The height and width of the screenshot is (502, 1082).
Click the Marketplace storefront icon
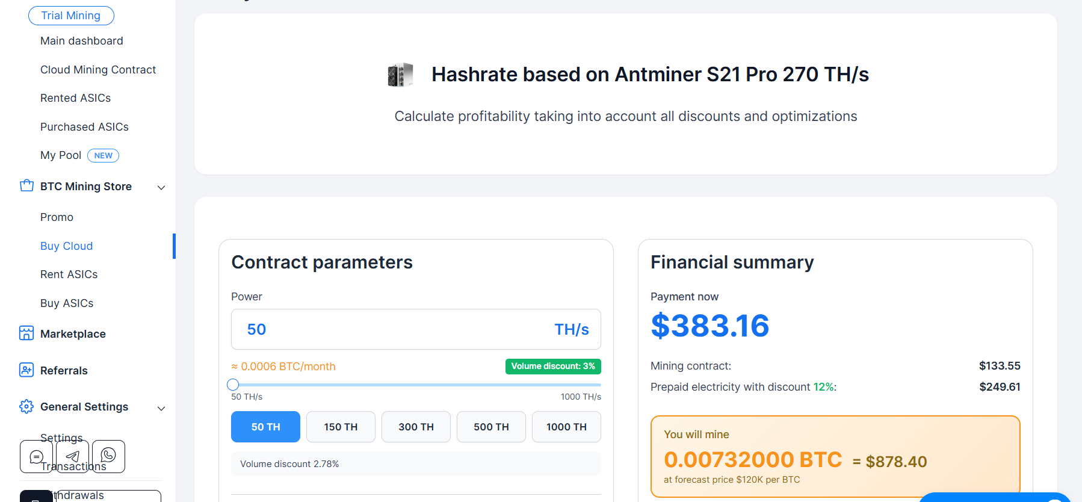coord(26,333)
